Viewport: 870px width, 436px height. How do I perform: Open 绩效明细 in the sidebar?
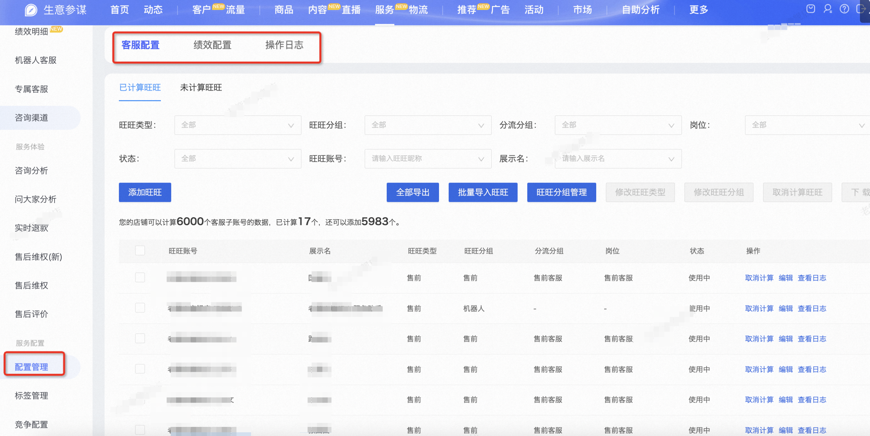[32, 32]
